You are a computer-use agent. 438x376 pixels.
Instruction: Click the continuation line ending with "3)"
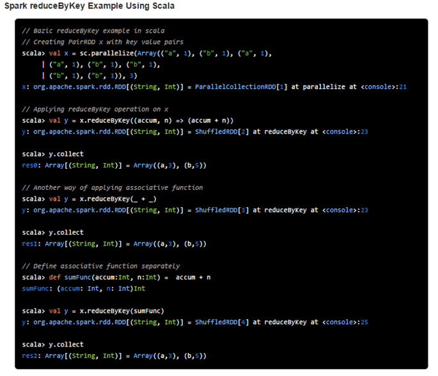point(90,75)
